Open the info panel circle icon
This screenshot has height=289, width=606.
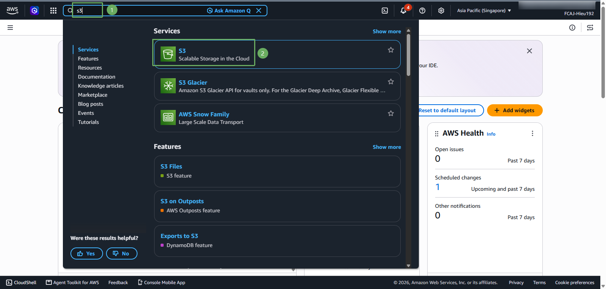(572, 28)
